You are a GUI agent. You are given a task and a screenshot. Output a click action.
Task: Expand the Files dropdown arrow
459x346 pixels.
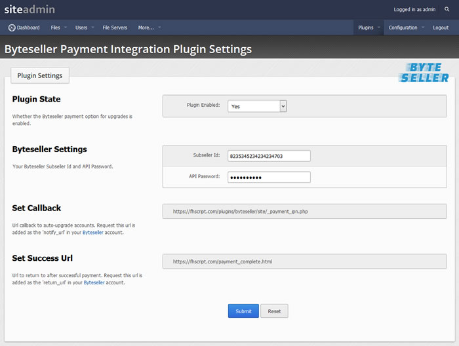coord(66,28)
